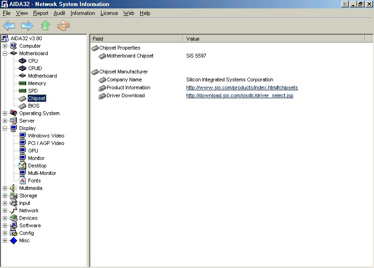Open the View menu

(22, 13)
